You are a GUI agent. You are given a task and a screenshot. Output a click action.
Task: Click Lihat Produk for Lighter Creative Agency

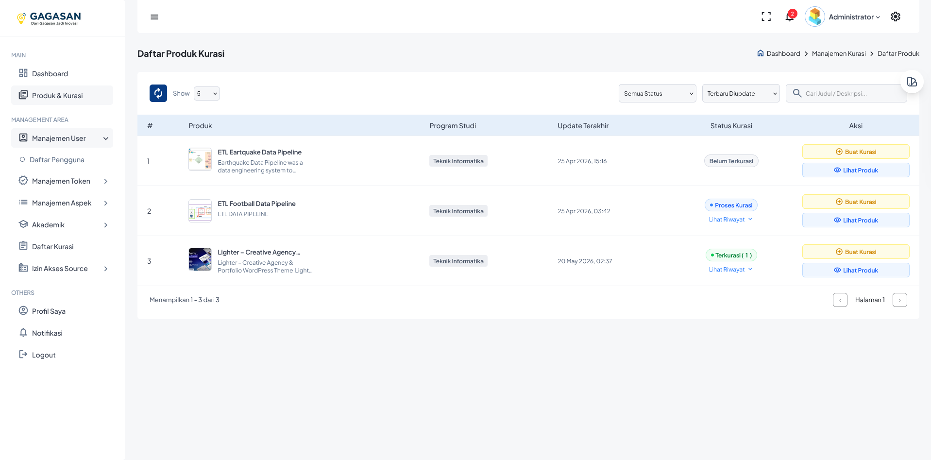pos(856,270)
